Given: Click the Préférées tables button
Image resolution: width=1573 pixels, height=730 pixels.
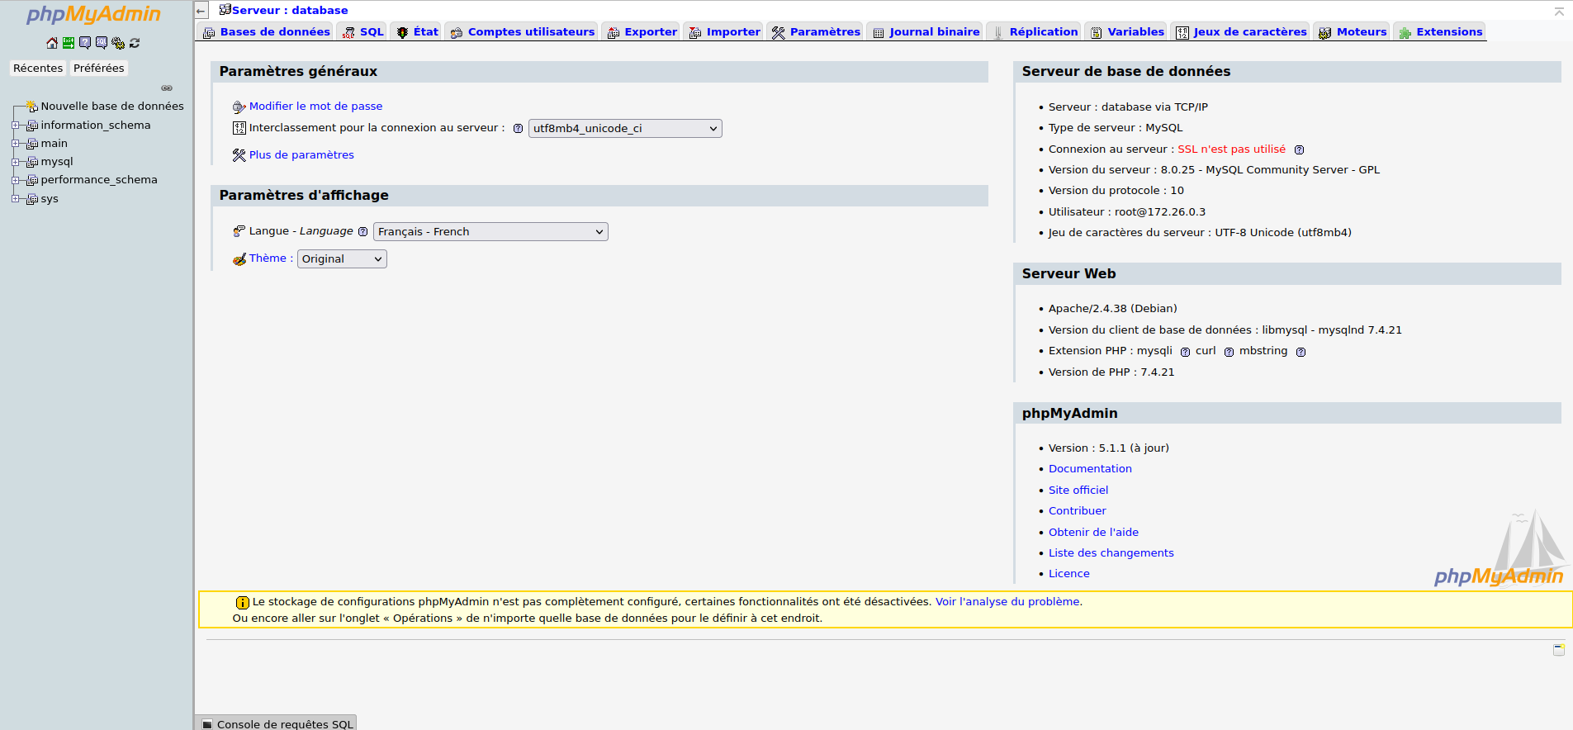Looking at the screenshot, I should point(98,69).
